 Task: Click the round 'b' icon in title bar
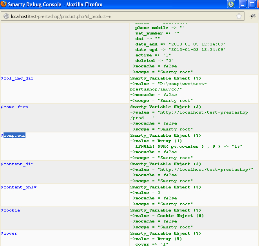click(x=231, y=4)
